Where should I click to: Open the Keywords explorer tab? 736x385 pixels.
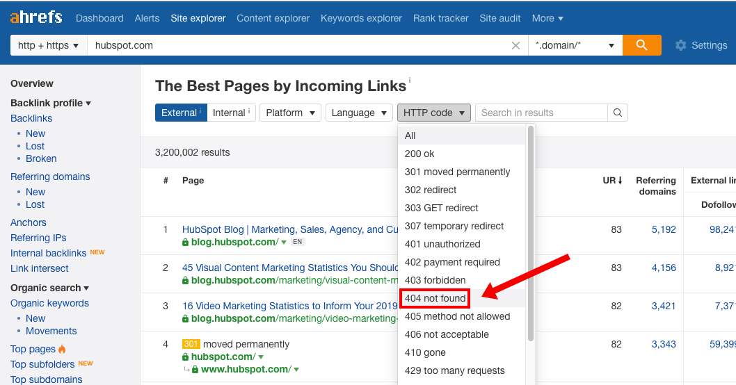click(x=362, y=18)
